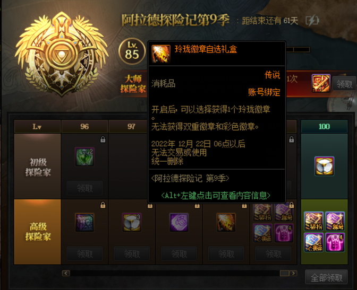The image size is (357, 290).
Task: Click 领取 button next to master explorer reward
Action: pos(344,84)
